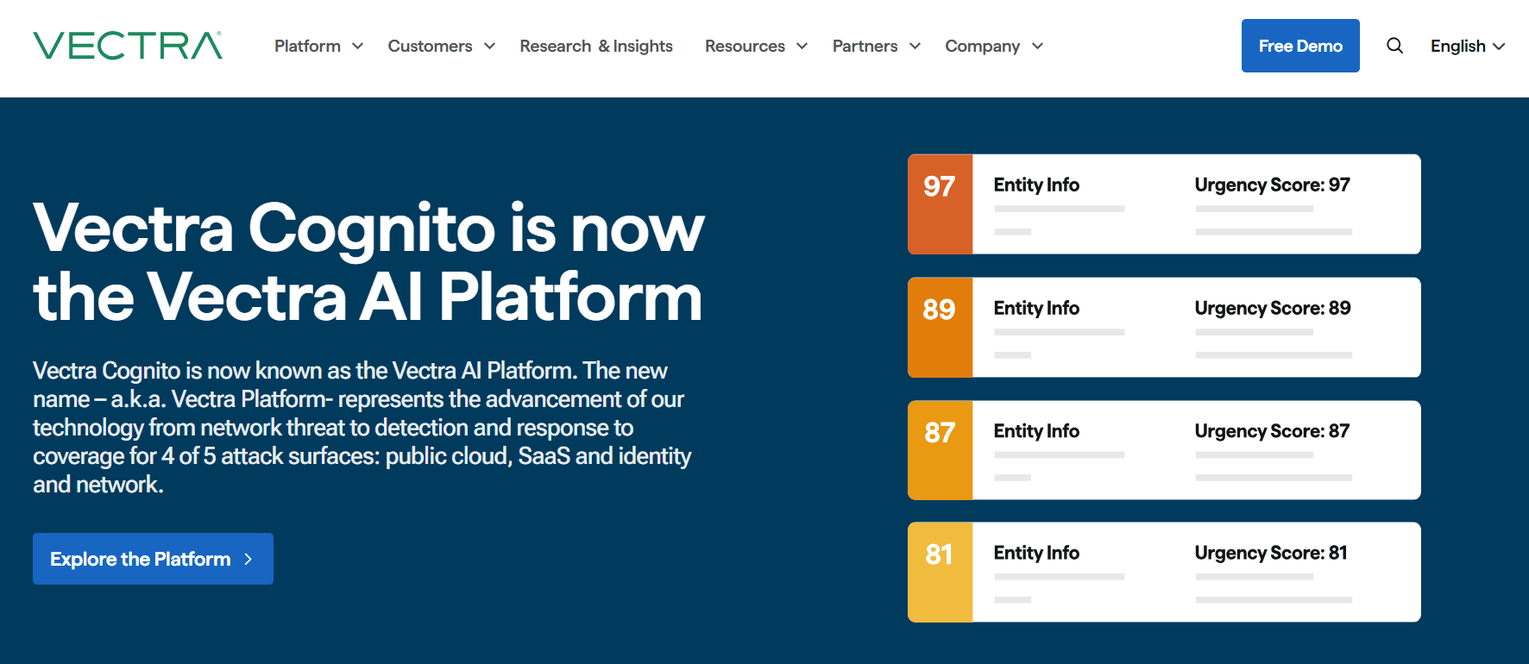Click the 87 score badge
This screenshot has height=664, width=1529.
point(940,449)
